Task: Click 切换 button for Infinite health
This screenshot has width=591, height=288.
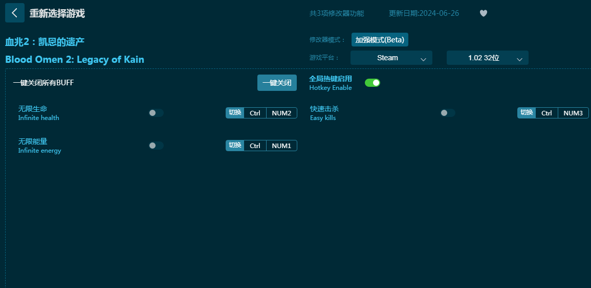Action: pyautogui.click(x=235, y=113)
